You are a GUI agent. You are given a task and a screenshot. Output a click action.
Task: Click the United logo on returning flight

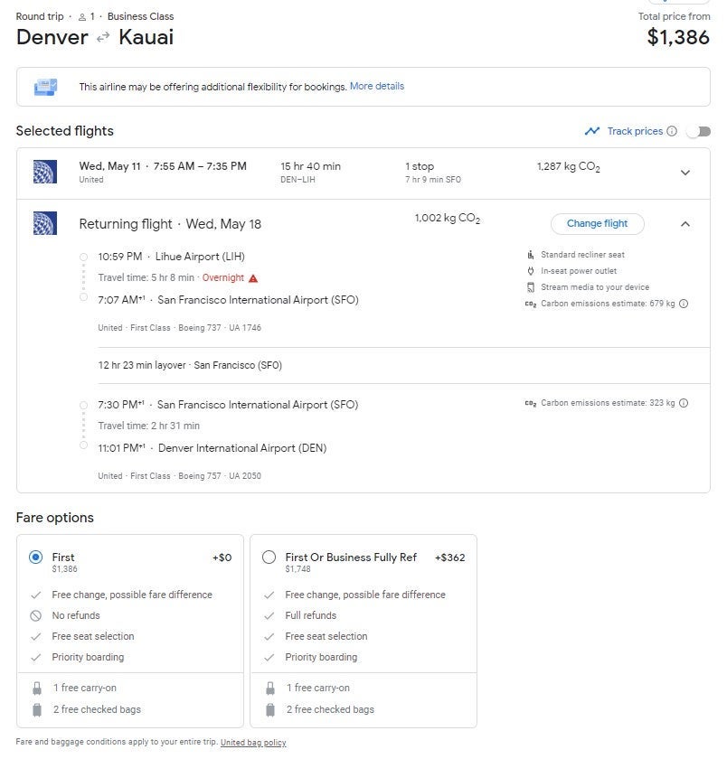coord(45,223)
